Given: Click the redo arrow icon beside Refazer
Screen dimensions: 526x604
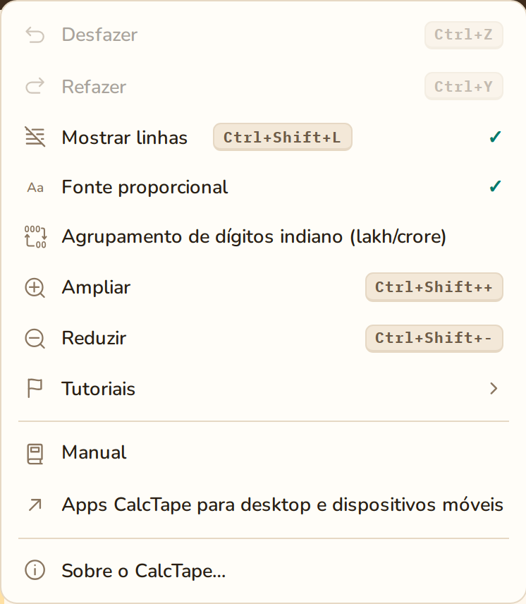Looking at the screenshot, I should pyautogui.click(x=35, y=86).
